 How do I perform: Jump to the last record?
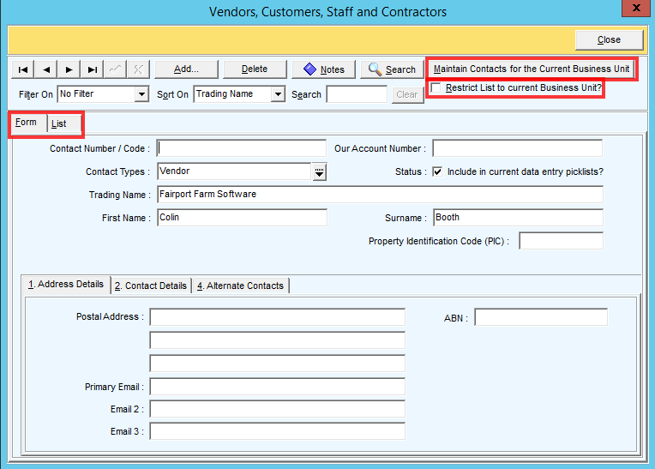93,69
